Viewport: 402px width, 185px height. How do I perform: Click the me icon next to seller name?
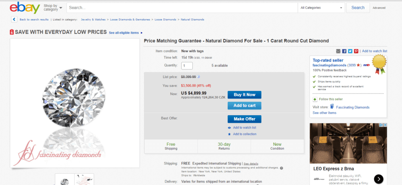366,65
